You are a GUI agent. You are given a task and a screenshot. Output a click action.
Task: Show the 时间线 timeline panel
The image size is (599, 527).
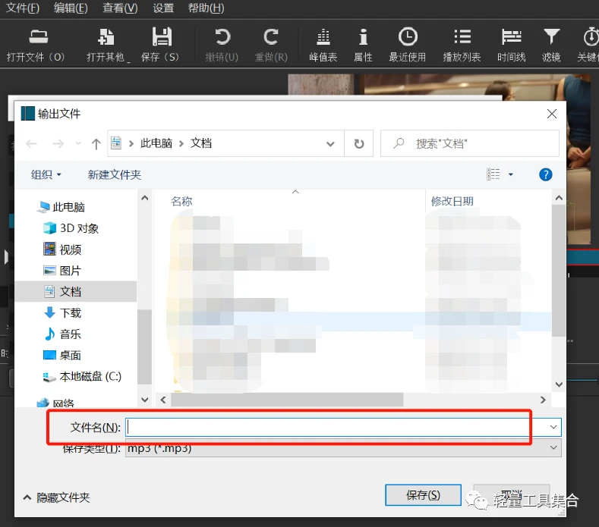point(512,45)
